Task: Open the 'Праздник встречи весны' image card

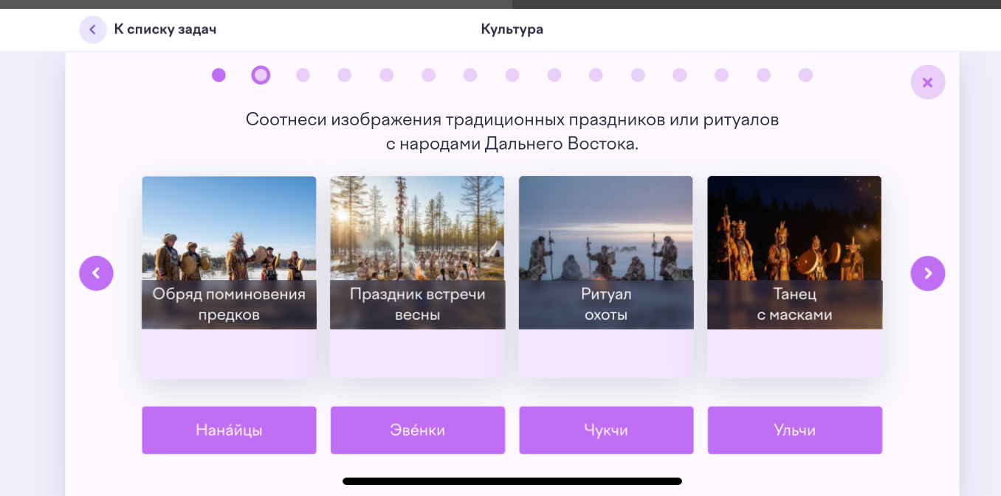Action: tap(418, 252)
